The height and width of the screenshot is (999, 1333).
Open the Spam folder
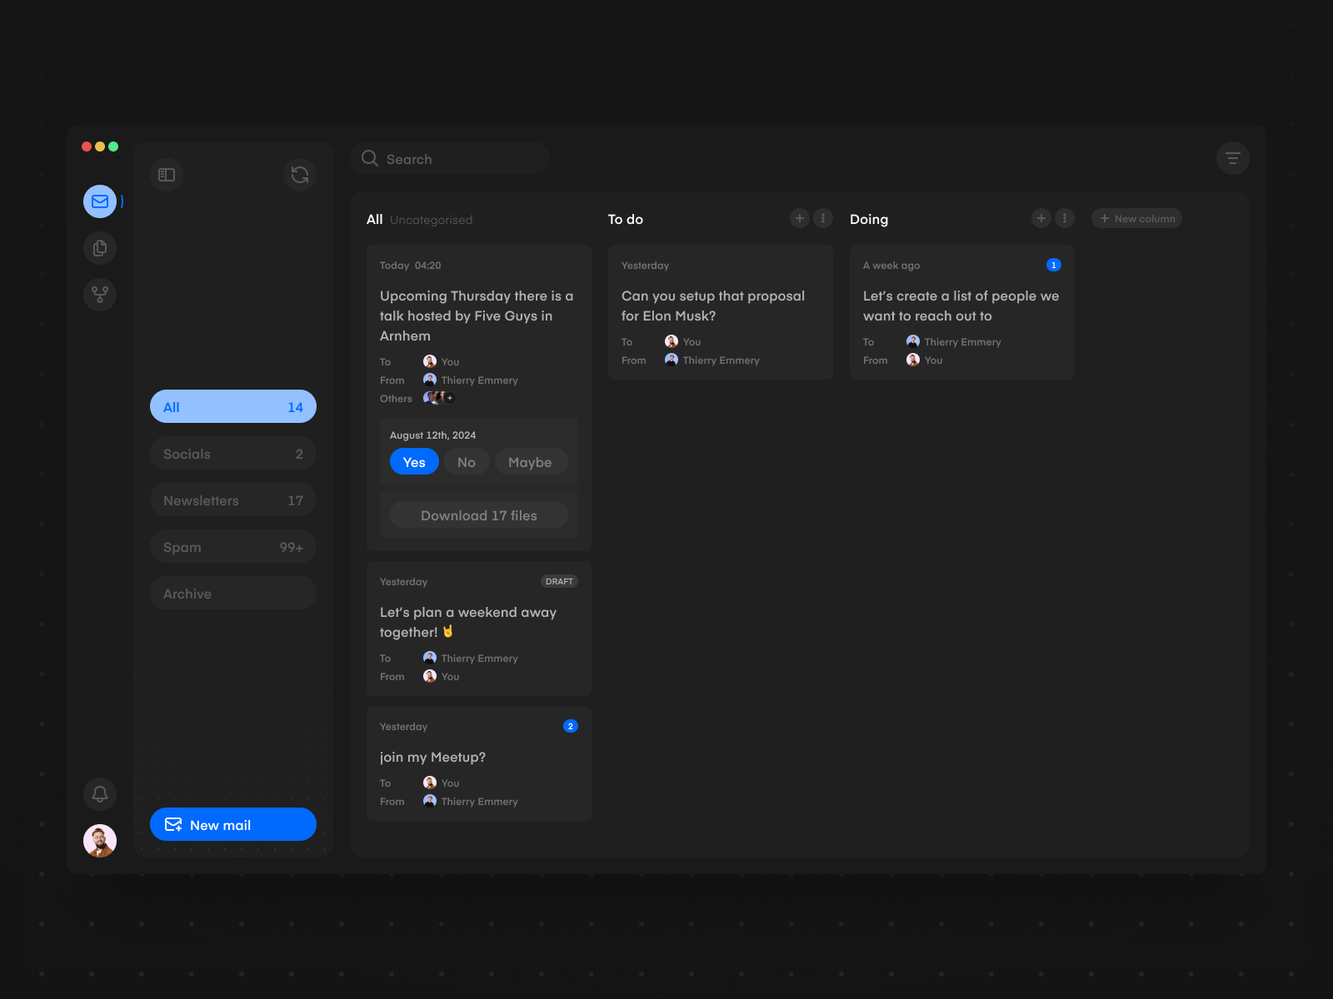point(232,546)
